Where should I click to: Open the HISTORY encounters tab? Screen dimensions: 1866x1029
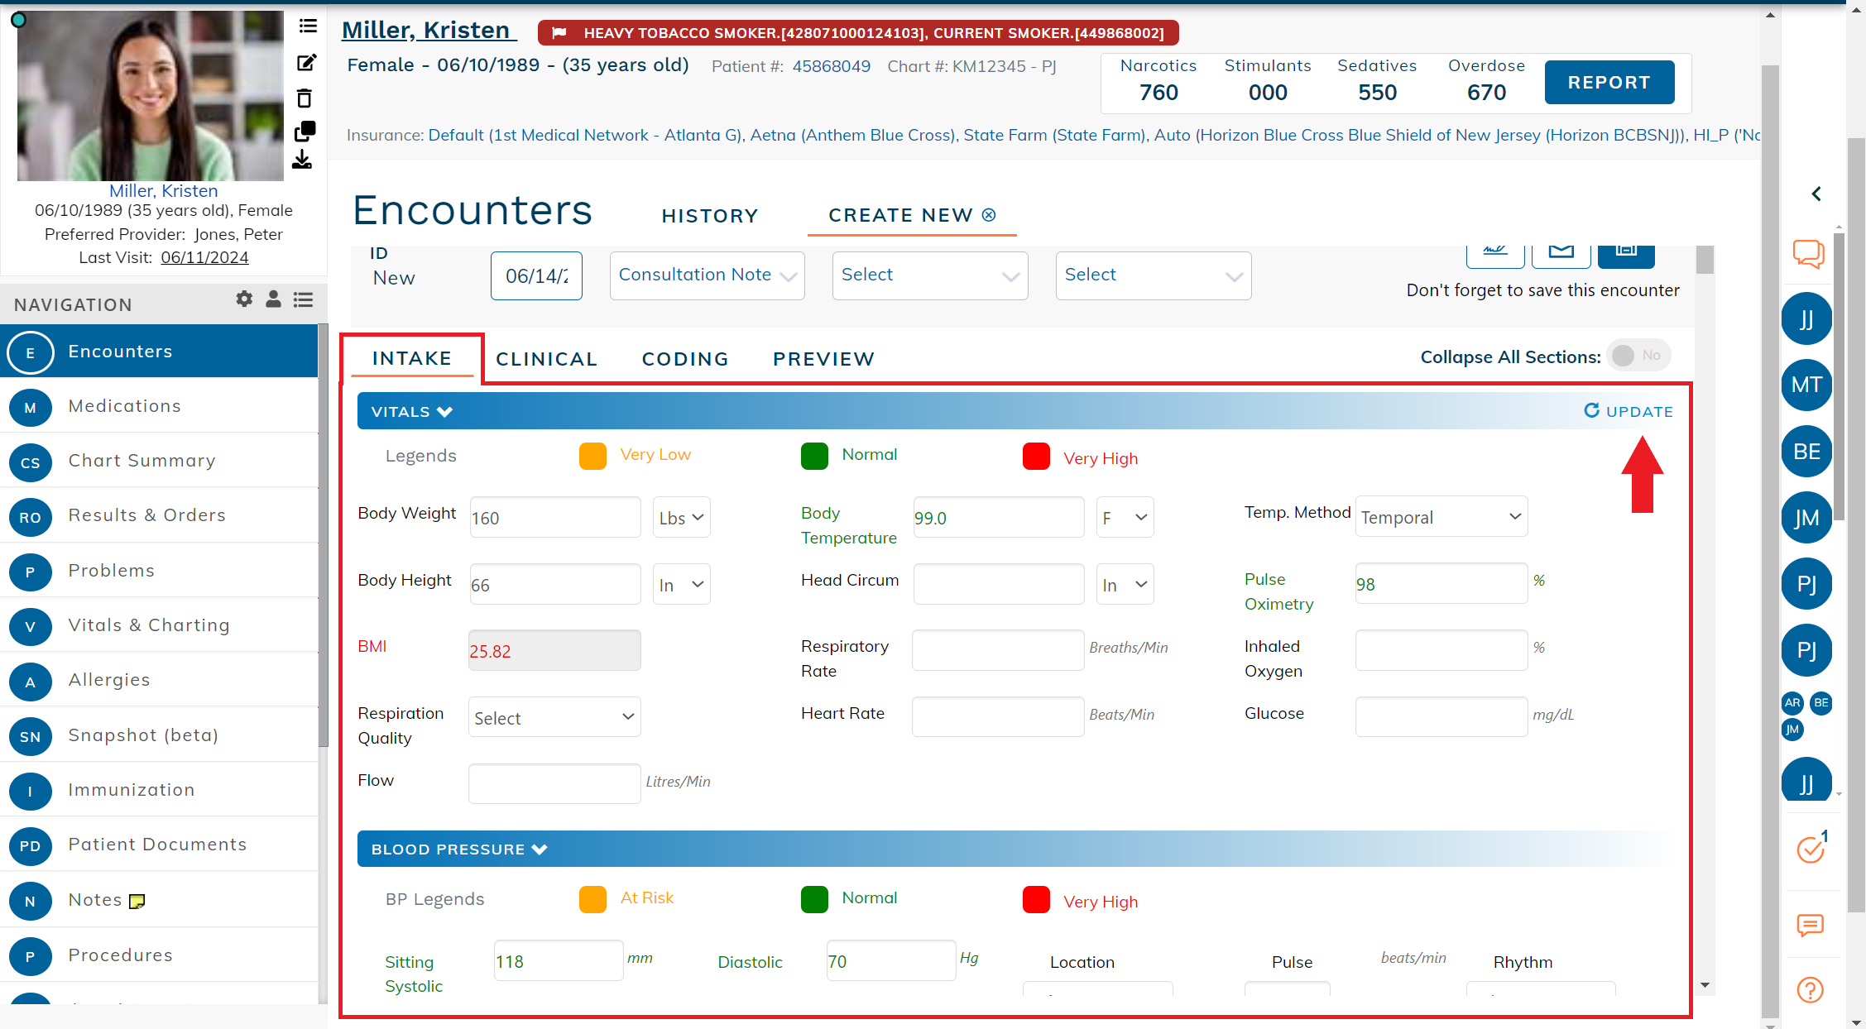point(709,215)
